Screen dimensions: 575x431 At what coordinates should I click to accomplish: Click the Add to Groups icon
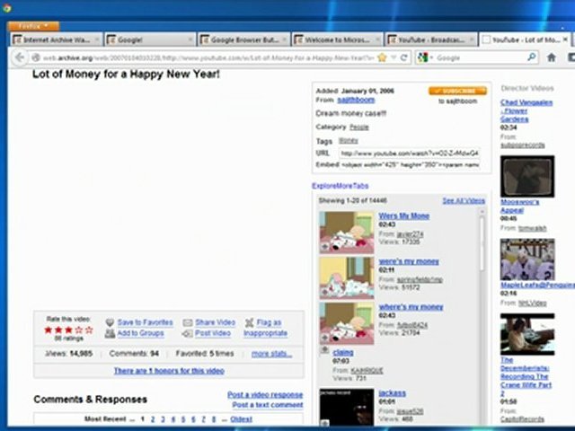[x=110, y=333]
